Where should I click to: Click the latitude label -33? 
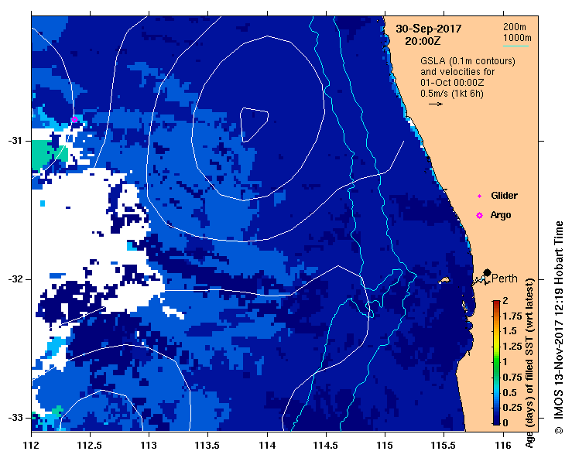pyautogui.click(x=15, y=418)
